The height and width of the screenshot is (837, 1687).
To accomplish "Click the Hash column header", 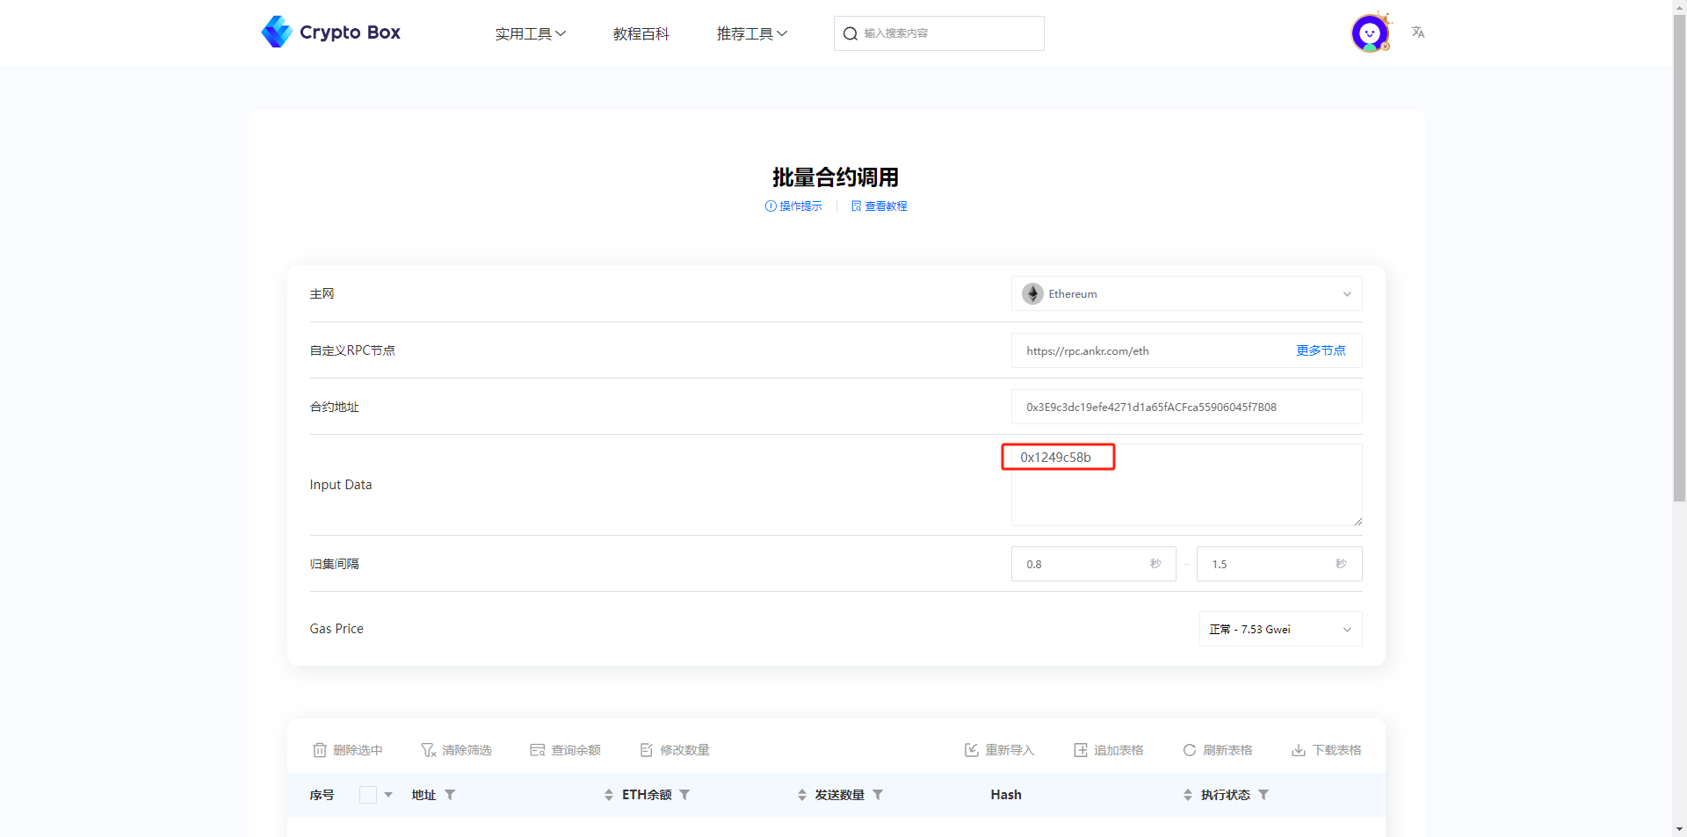I will tap(1006, 795).
